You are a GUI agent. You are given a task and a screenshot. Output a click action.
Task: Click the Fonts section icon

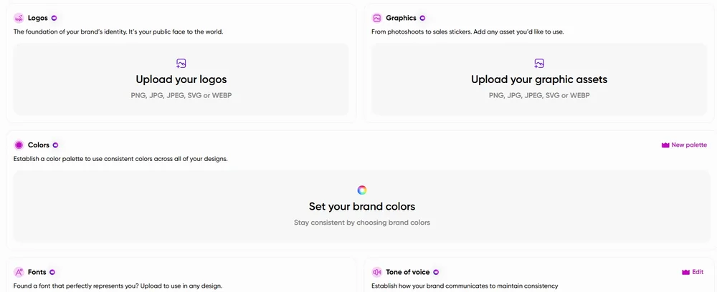click(19, 272)
